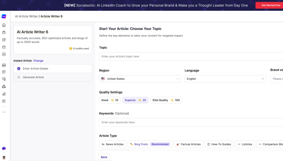Click the Writesonic logo in sidebar
This screenshot has width=283, height=161.
(x=4, y=16)
